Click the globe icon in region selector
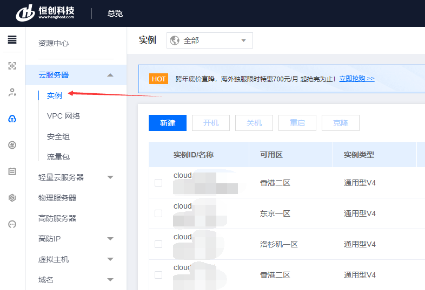425x290 pixels. click(x=175, y=40)
